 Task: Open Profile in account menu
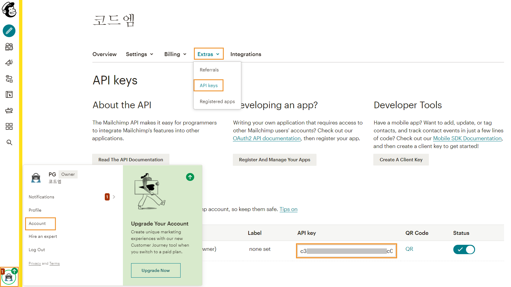pyautogui.click(x=35, y=210)
